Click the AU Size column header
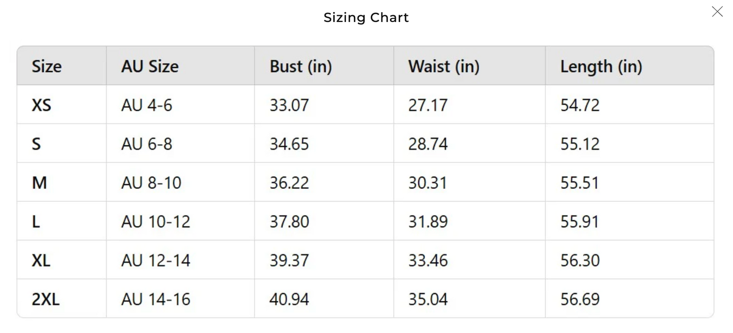 click(150, 66)
